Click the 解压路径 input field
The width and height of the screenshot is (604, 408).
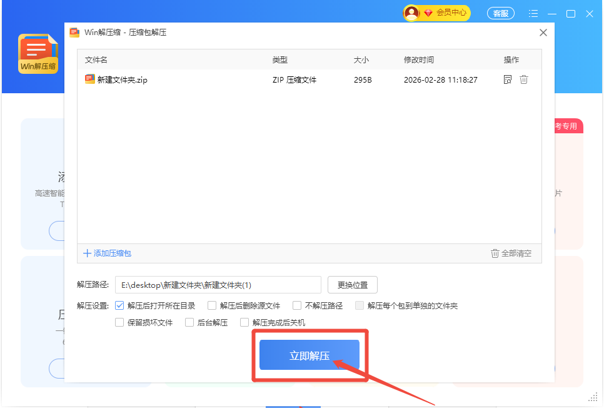coord(218,285)
